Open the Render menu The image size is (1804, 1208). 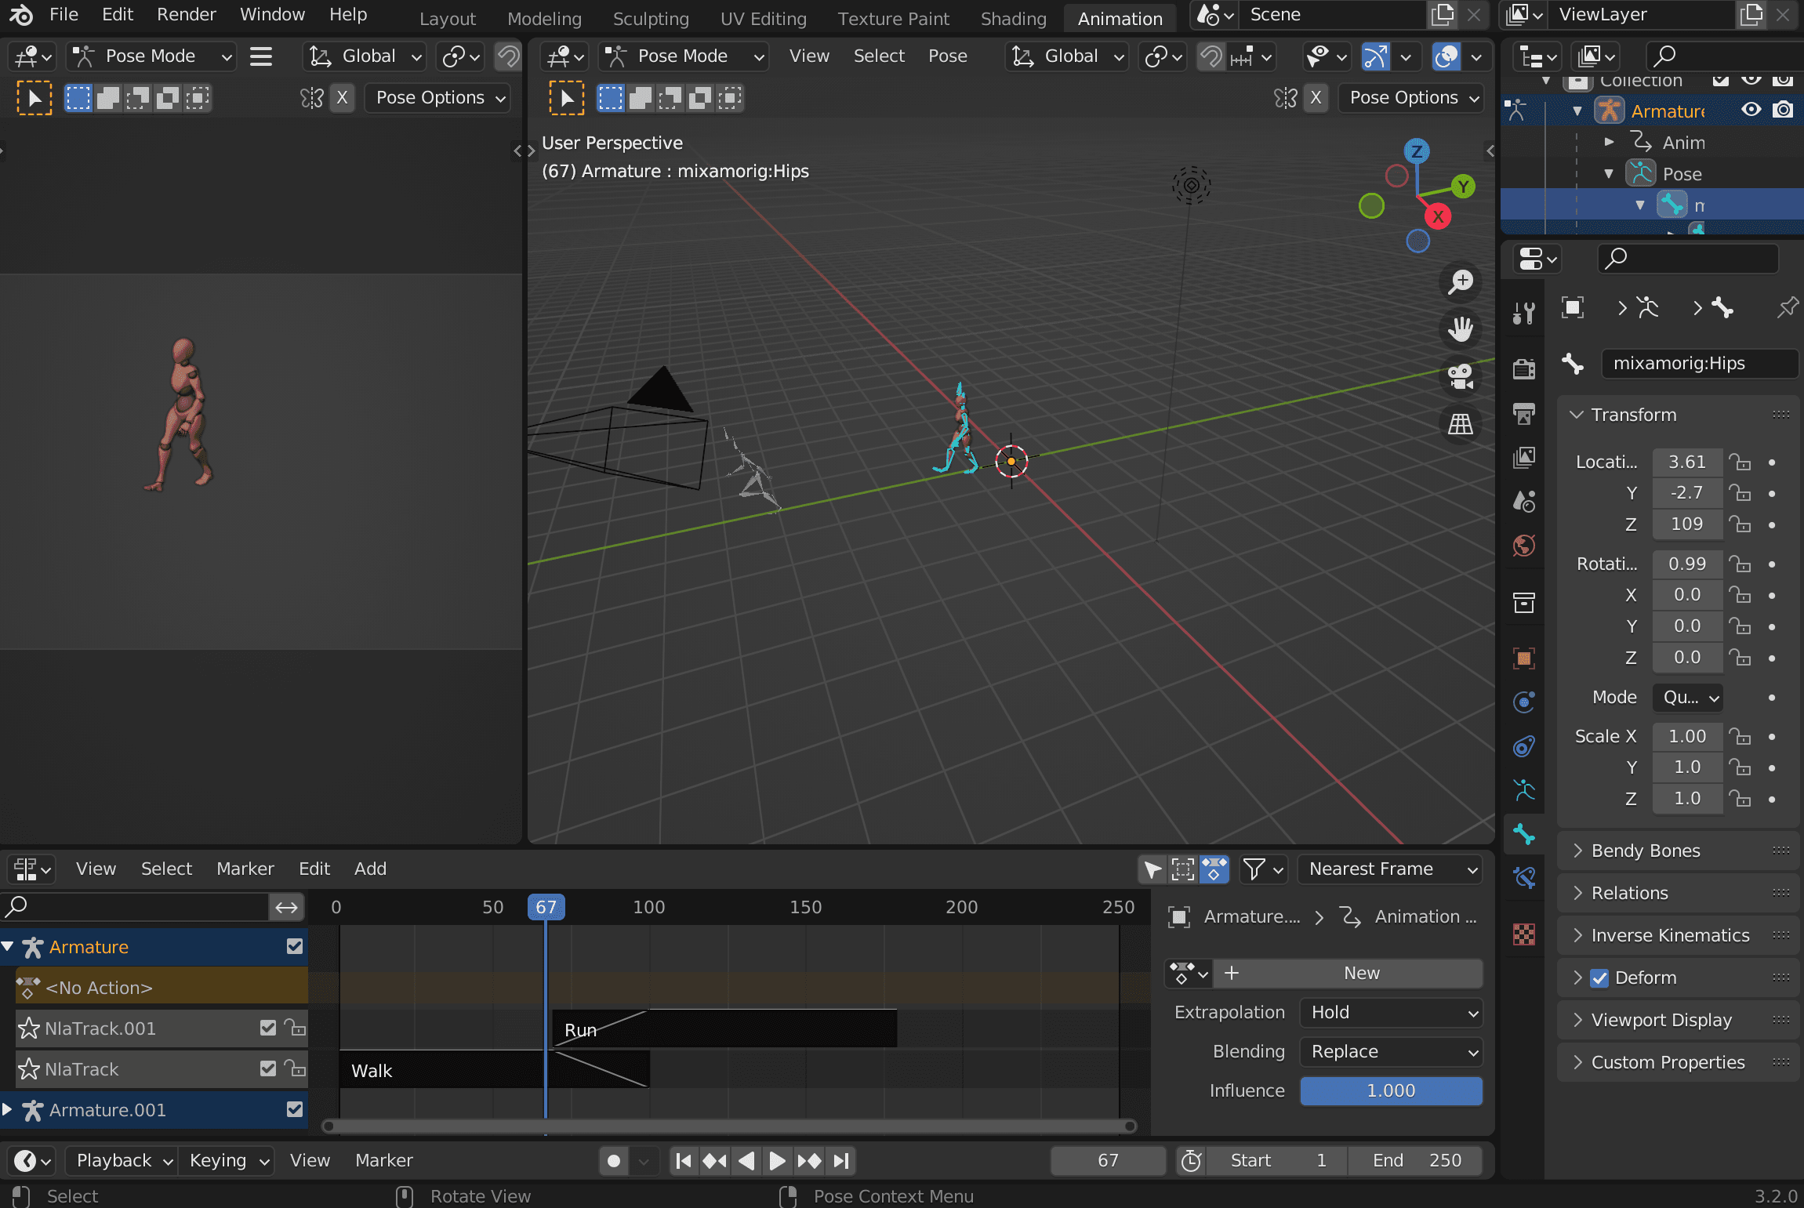tap(186, 14)
